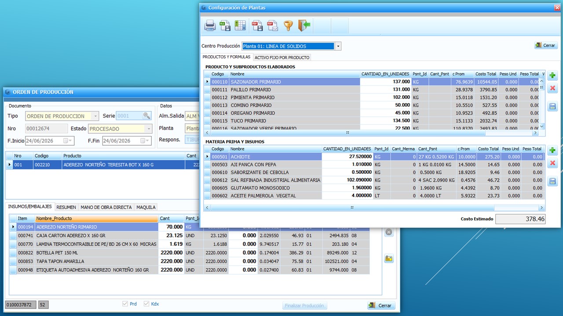The width and height of the screenshot is (563, 316).
Task: Click the Nro field showing 00012674
Action: [46, 129]
